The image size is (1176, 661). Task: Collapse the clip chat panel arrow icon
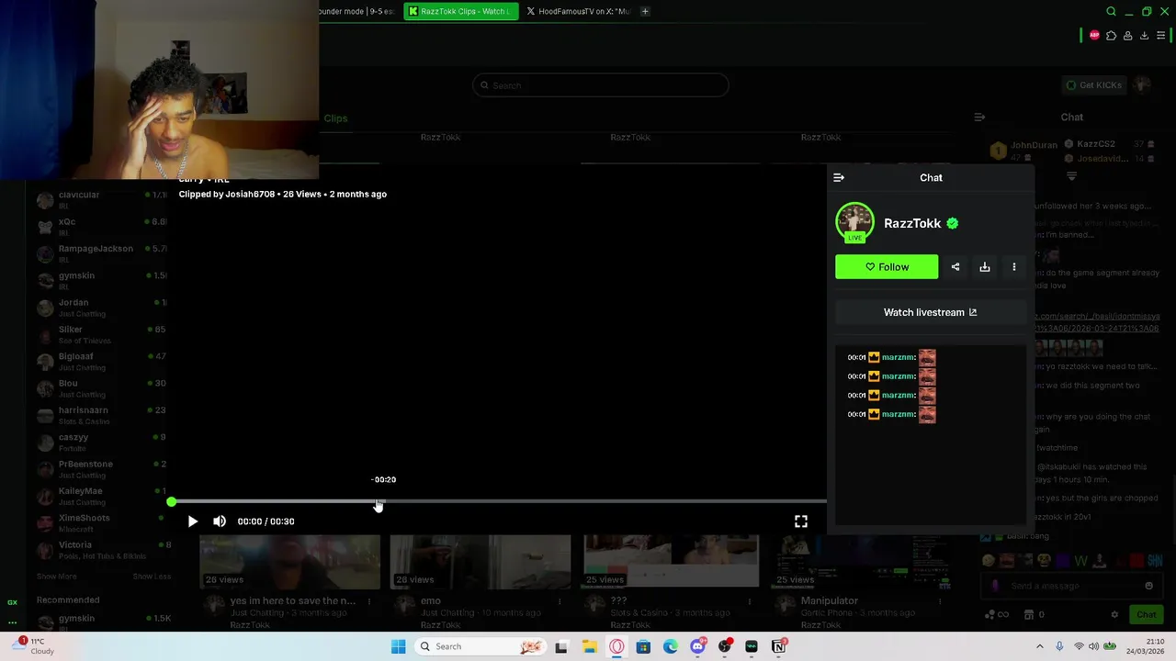coord(839,177)
